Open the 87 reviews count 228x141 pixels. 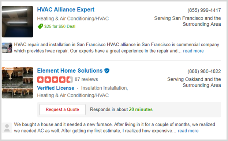(x=86, y=79)
